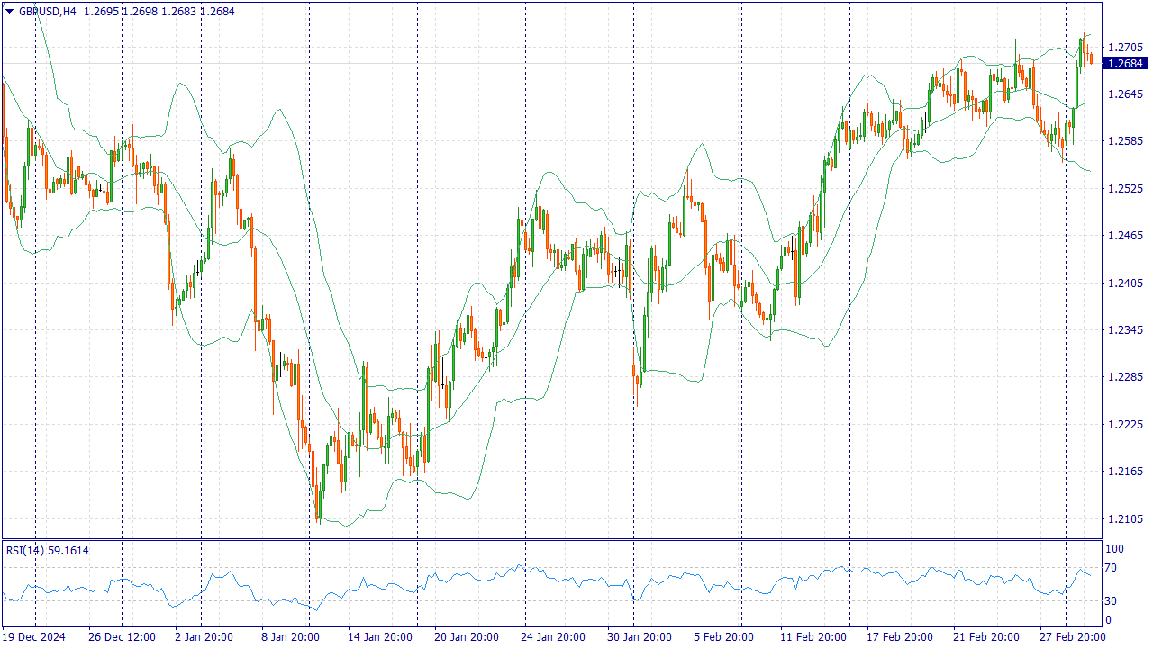Click the GBPUSD,H4 chart title text
Image resolution: width=1153 pixels, height=648 pixels.
[x=47, y=12]
